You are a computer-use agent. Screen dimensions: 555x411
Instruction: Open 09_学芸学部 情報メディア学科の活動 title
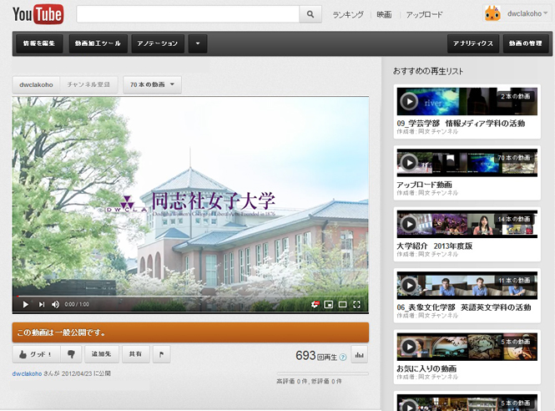click(461, 124)
